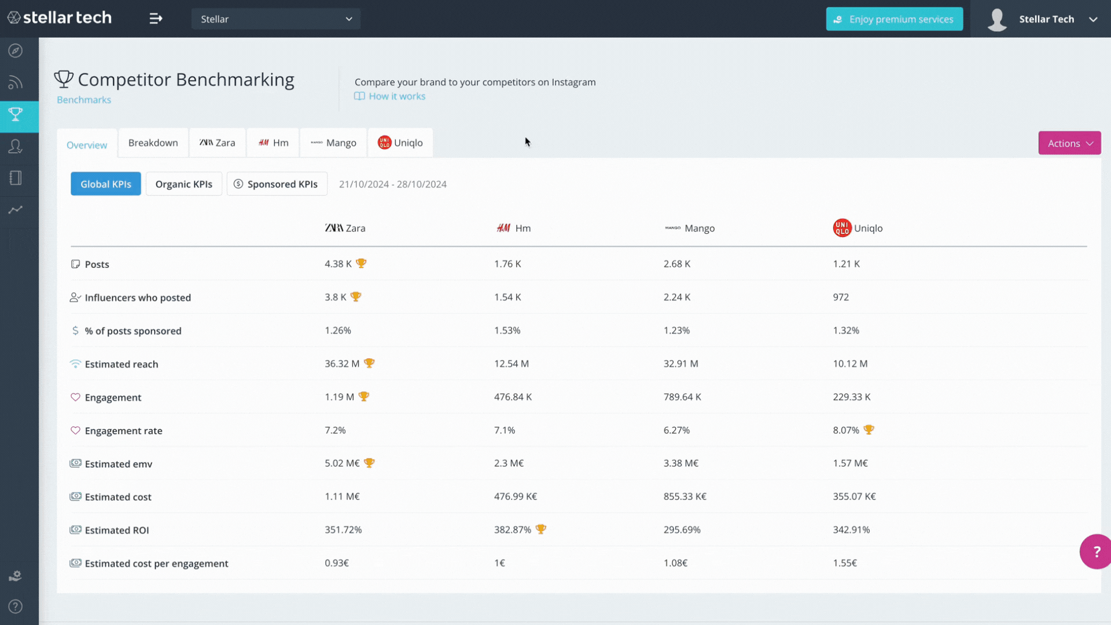Click the Zara column header logo
This screenshot has width=1111, height=625.
[x=334, y=228]
